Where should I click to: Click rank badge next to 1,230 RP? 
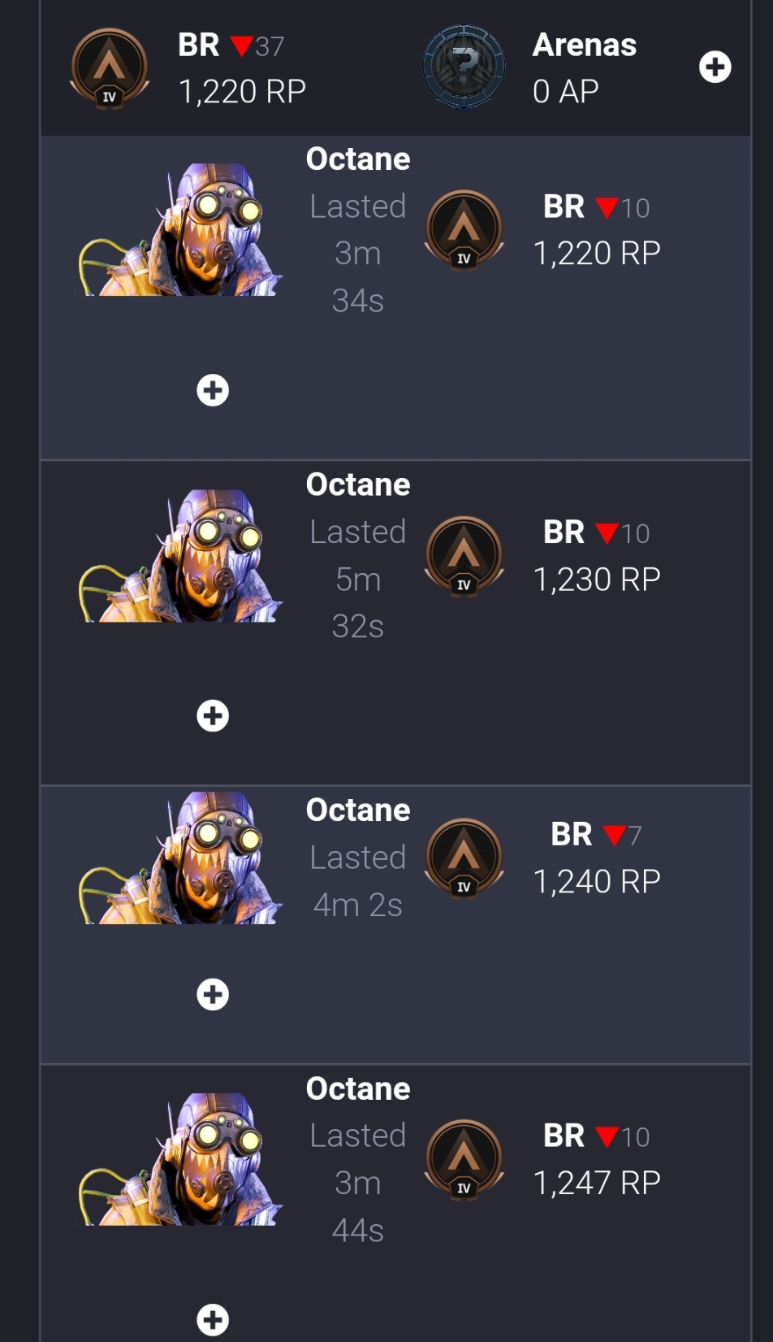click(464, 556)
